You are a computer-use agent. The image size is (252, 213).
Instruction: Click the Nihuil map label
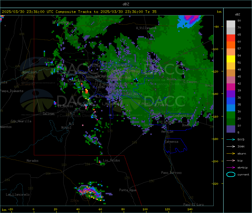point(66,128)
